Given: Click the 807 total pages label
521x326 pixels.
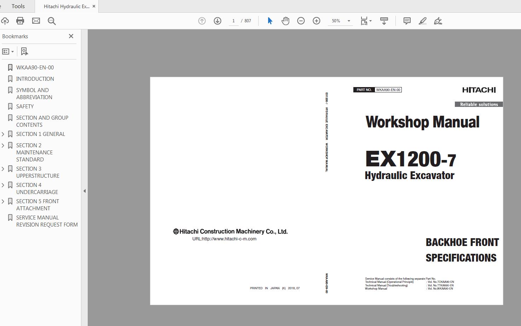Looking at the screenshot, I should click(248, 21).
